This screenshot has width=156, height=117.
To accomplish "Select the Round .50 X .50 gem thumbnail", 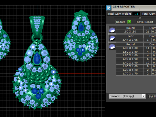I will 112,30.
